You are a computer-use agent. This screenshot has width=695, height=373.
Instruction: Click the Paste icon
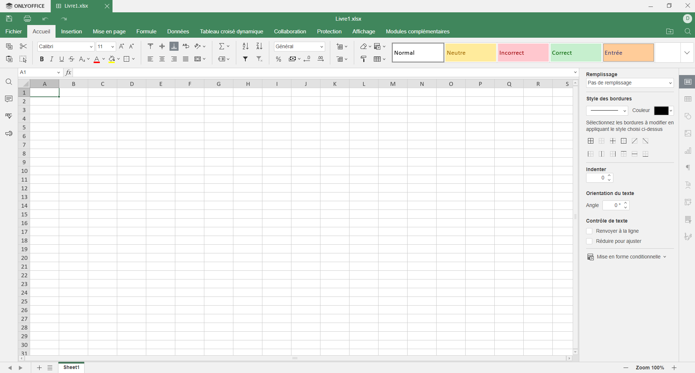point(9,59)
